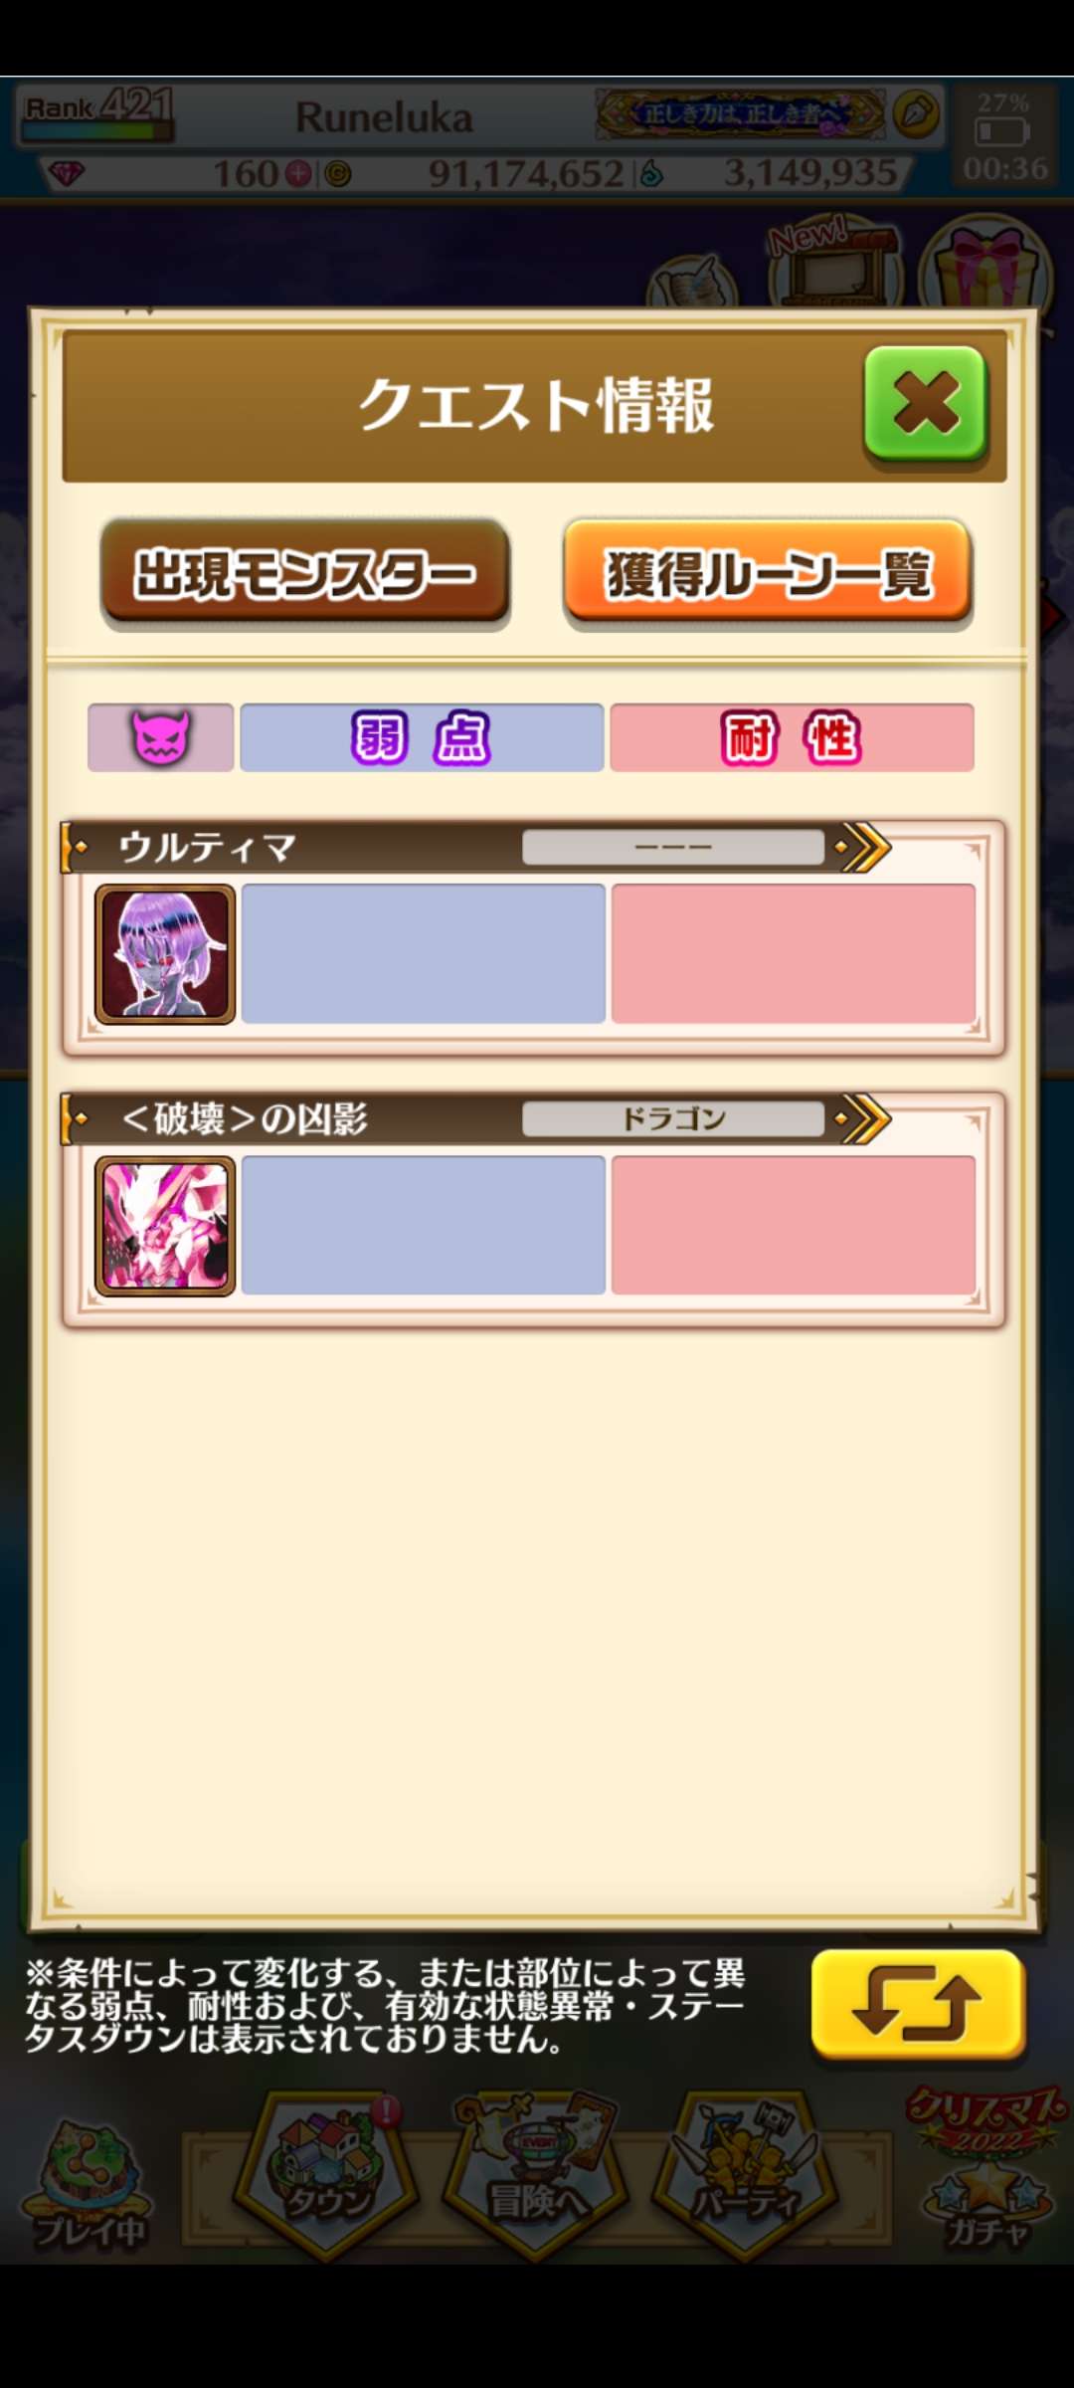Edit the title with the pencil icon

pos(916,114)
